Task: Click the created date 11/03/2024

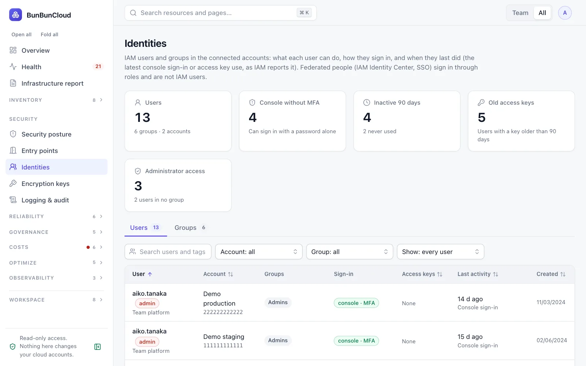Action: (x=551, y=302)
